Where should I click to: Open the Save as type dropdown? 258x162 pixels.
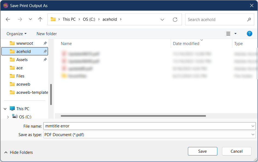pyautogui.click(x=253, y=134)
